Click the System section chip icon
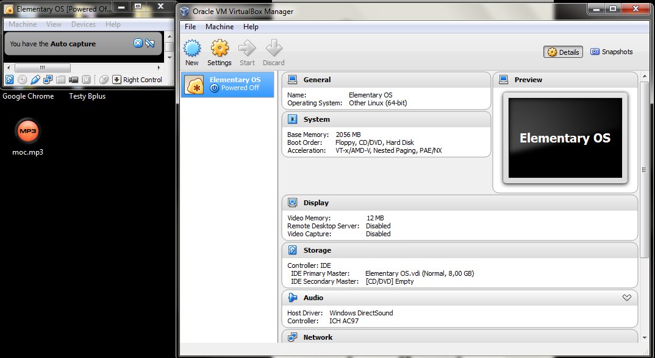Screen dimensions: 655x358 coord(292,119)
